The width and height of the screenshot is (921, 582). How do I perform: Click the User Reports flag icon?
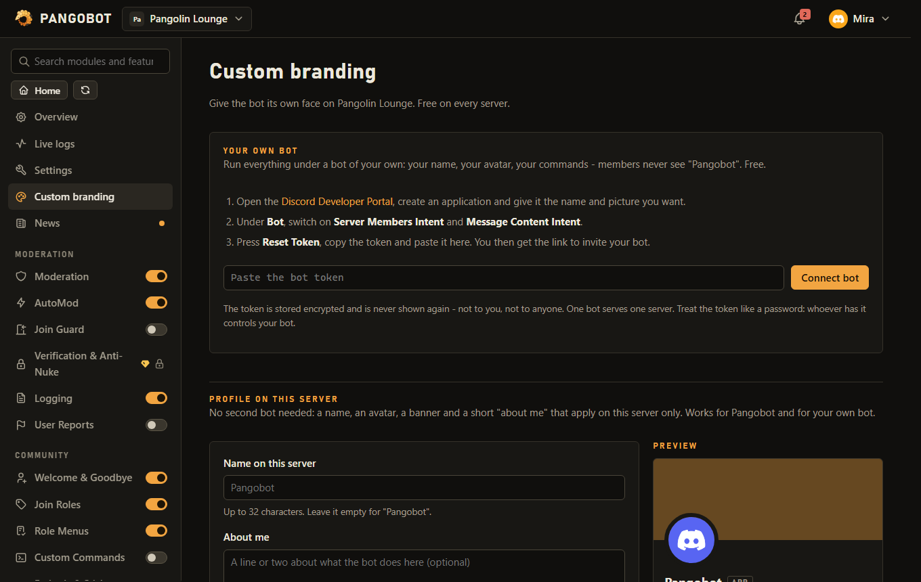tap(21, 425)
